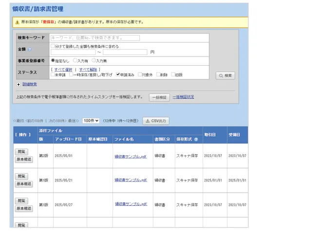Click 原本確認 in the 2025/05/21 row

(24, 184)
